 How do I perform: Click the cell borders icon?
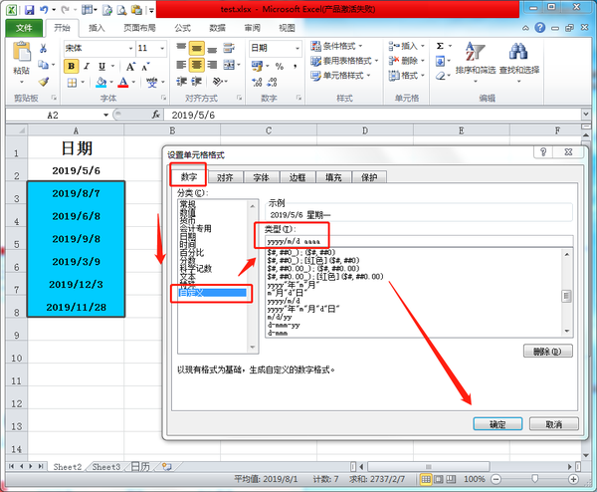72,83
